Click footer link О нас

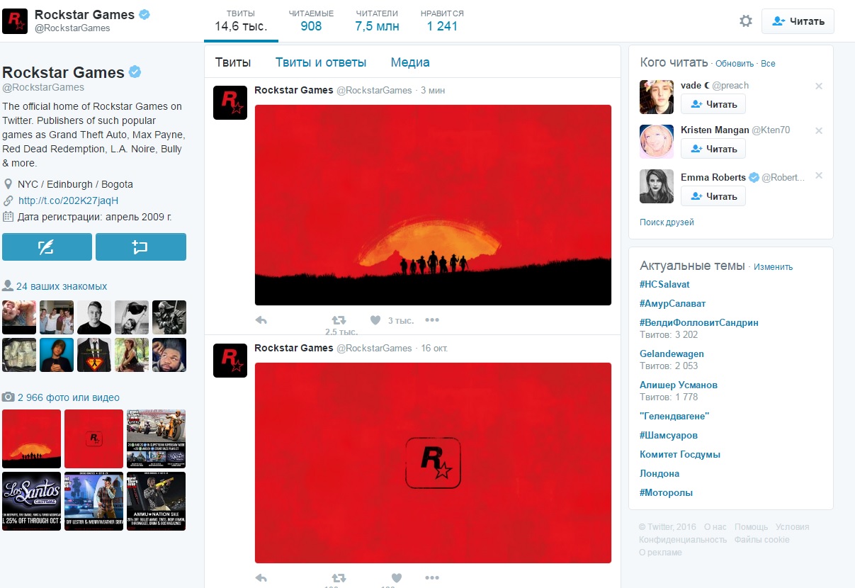click(x=715, y=527)
